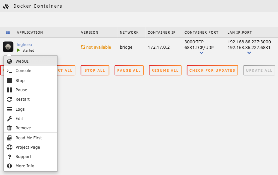The width and height of the screenshot is (278, 175).
Task: Click the pause bars icon in menu
Action: pyautogui.click(x=9, y=90)
